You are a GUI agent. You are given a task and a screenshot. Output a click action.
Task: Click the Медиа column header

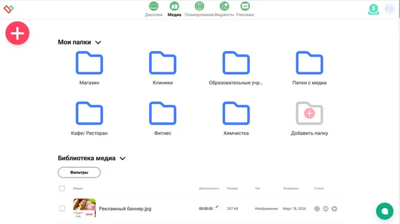click(78, 188)
